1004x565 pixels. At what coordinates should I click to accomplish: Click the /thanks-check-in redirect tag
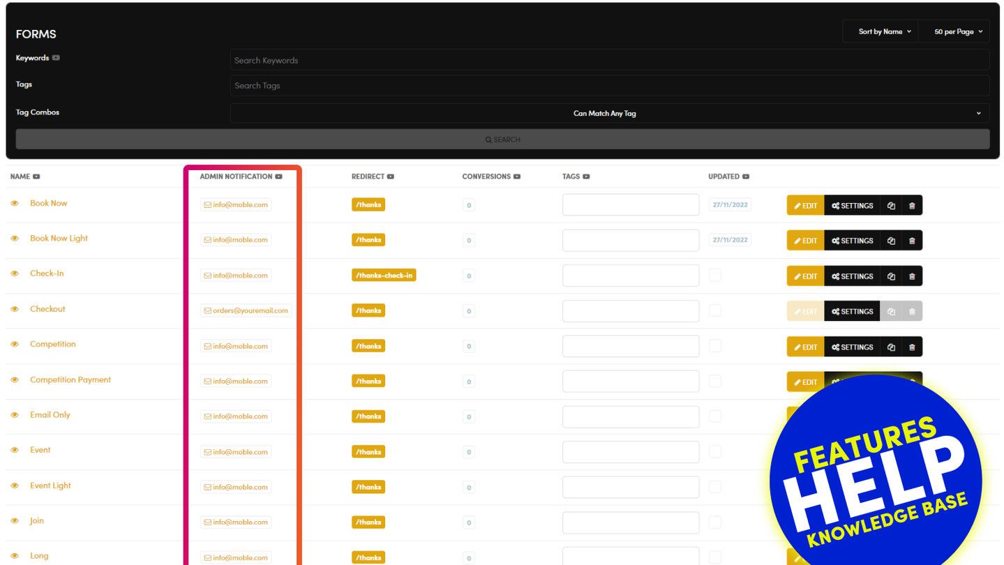[384, 275]
